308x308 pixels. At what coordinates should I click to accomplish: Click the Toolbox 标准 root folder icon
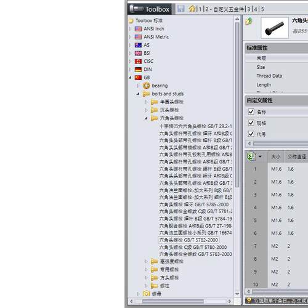point(131,21)
